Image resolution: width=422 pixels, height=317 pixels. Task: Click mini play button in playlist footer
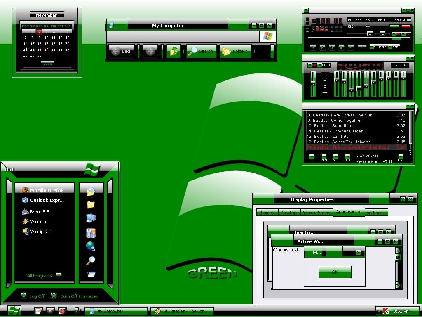pos(361,161)
